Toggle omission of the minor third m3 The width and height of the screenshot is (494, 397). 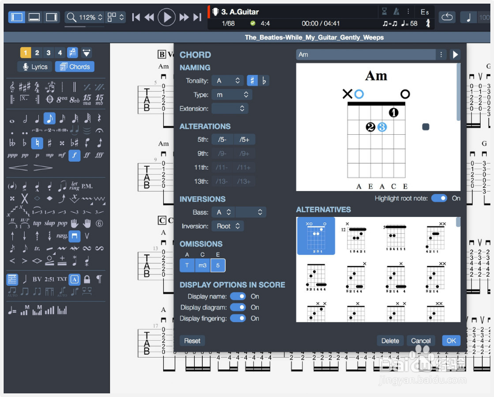203,265
